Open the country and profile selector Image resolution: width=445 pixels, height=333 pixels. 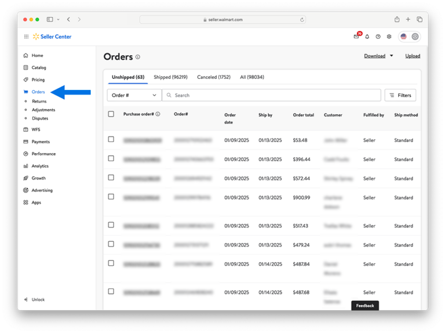click(x=409, y=37)
